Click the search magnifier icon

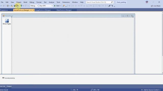tap(112, 2)
